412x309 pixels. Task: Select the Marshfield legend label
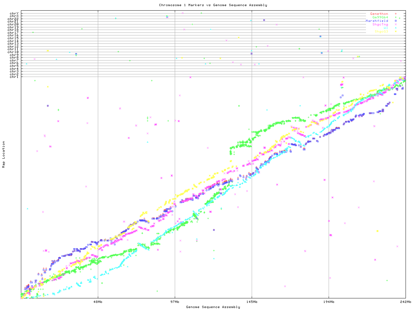point(377,21)
